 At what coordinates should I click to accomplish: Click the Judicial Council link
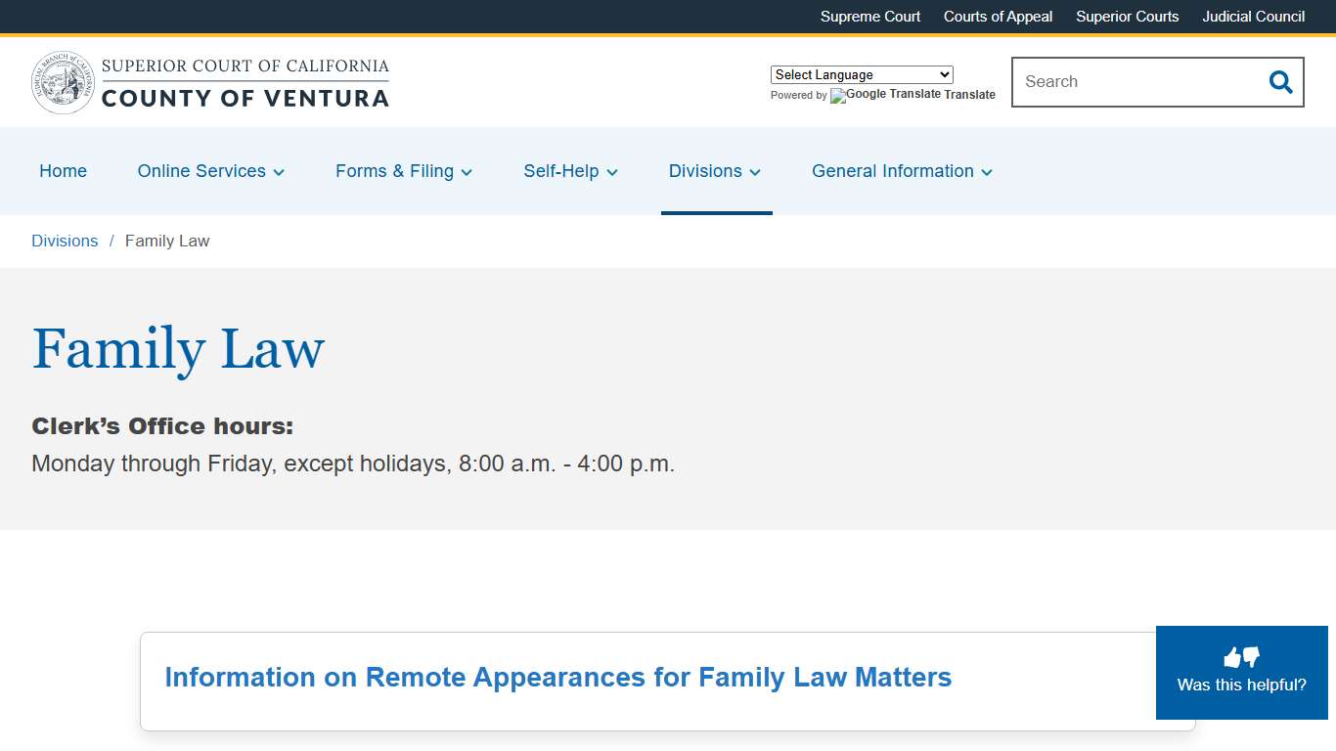click(1253, 17)
